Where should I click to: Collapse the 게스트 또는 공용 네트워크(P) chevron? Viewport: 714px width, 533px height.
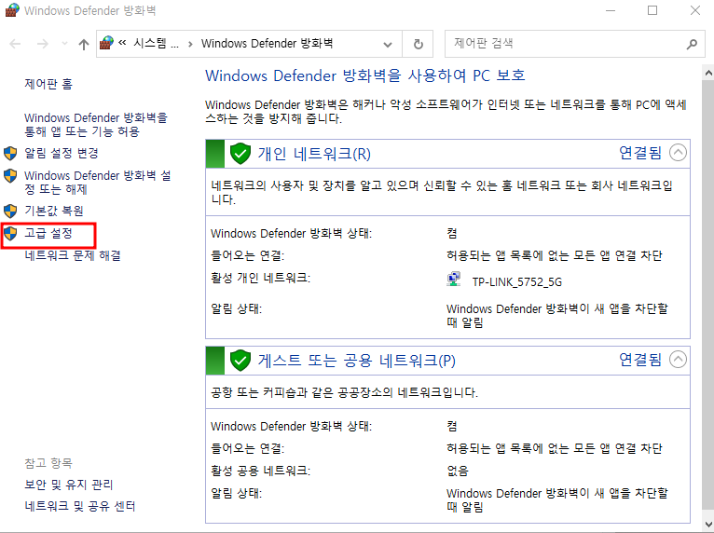[x=678, y=360]
